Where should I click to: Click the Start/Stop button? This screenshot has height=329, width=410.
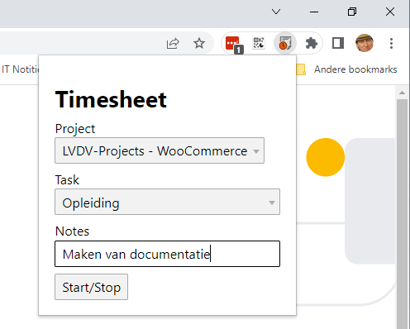[x=91, y=287]
